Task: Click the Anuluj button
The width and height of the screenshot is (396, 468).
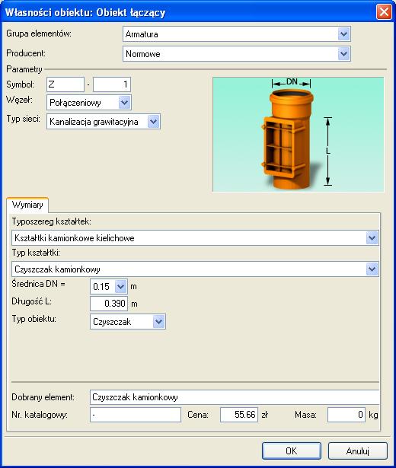Action: point(357,450)
